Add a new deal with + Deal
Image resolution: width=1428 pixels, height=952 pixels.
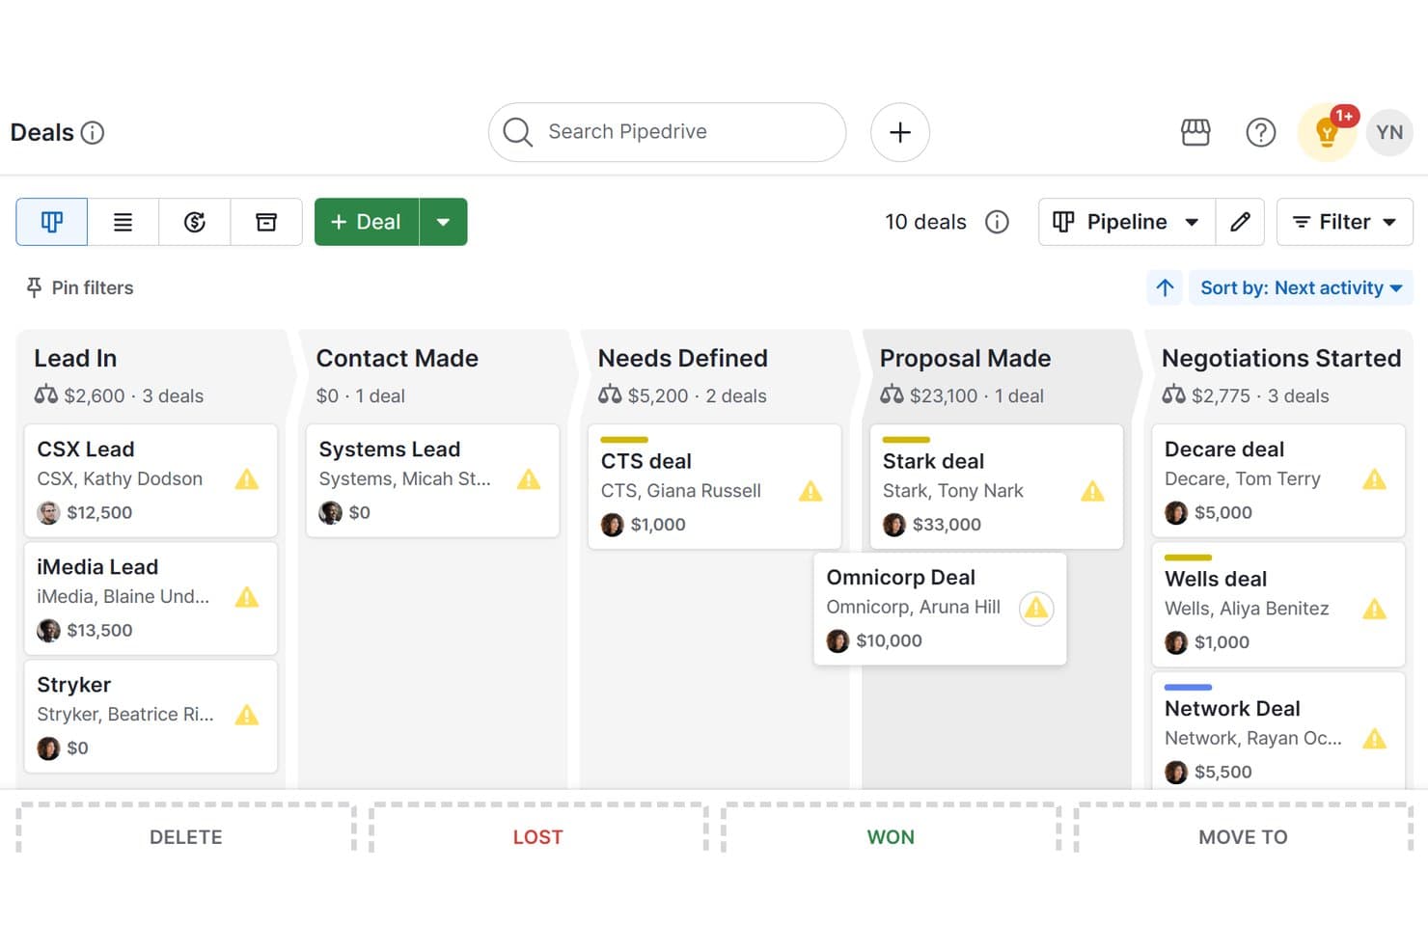367,222
